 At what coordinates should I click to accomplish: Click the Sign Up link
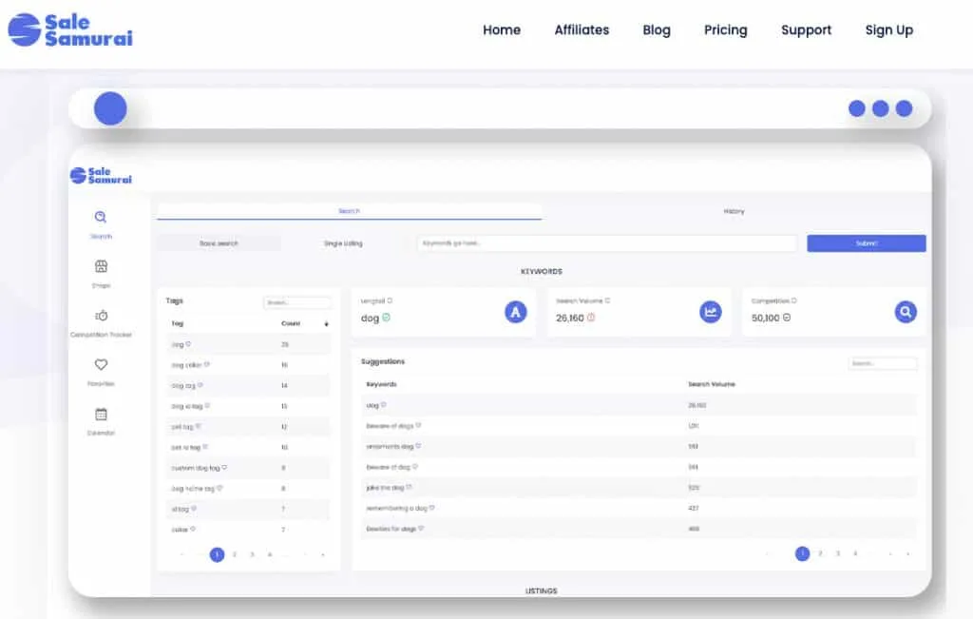(x=889, y=29)
